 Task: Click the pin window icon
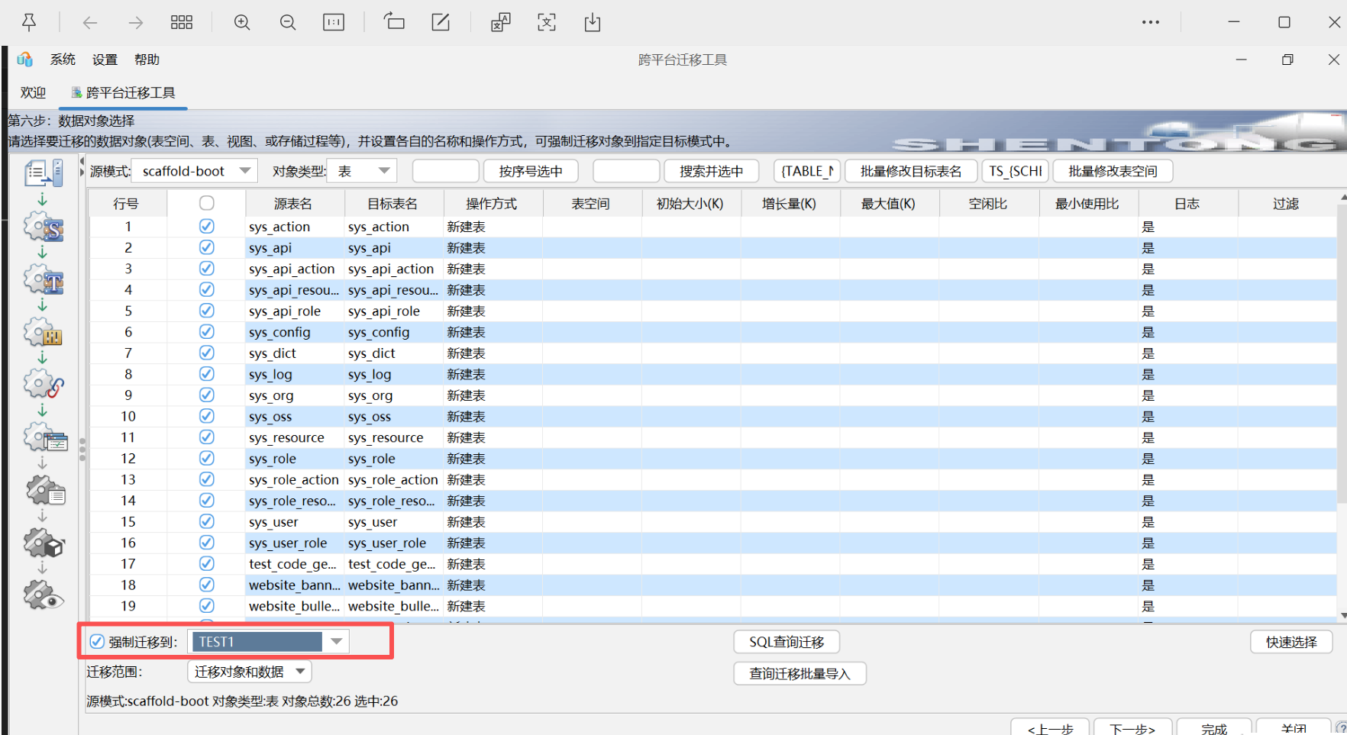tap(29, 22)
